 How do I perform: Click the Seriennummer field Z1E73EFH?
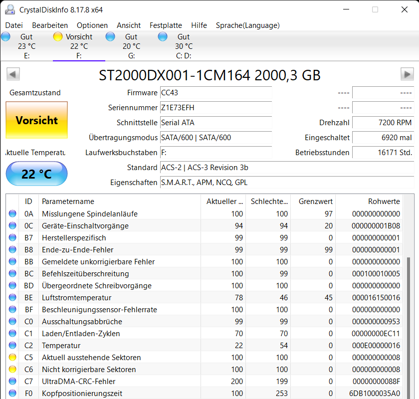coord(216,108)
